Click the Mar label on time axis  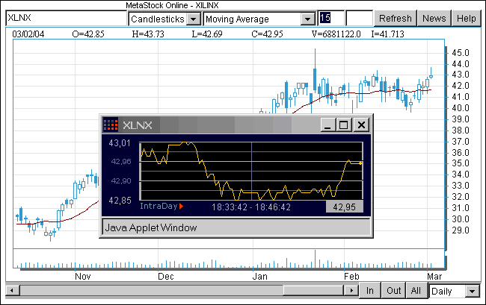pos(434,276)
